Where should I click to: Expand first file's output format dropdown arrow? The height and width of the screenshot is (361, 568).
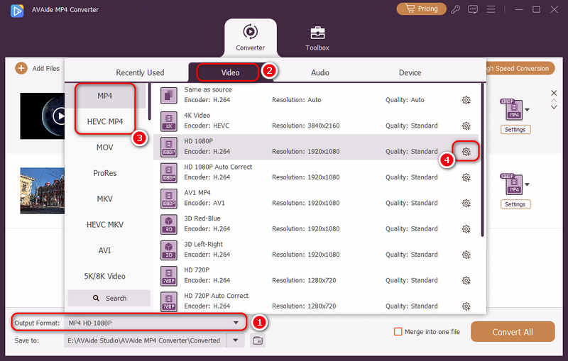point(527,110)
